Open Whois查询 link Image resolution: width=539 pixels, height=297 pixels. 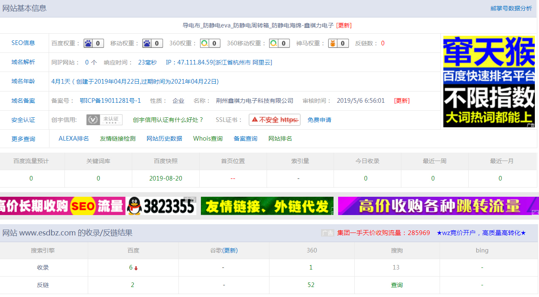tap(208, 139)
